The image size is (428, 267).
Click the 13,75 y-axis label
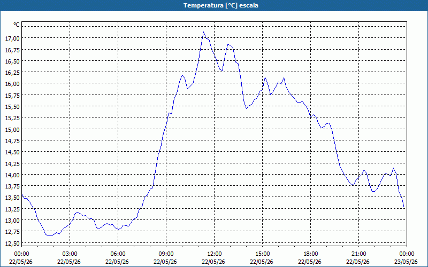12,186
